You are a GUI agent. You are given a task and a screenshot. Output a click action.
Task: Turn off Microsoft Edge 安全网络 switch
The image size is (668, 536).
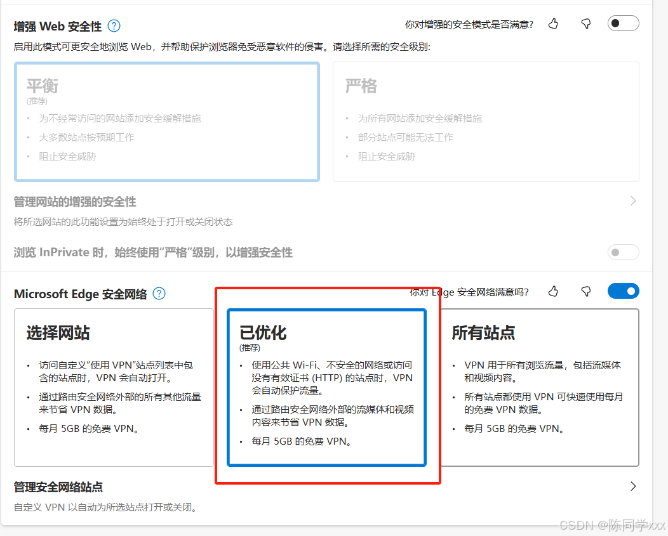click(x=623, y=291)
